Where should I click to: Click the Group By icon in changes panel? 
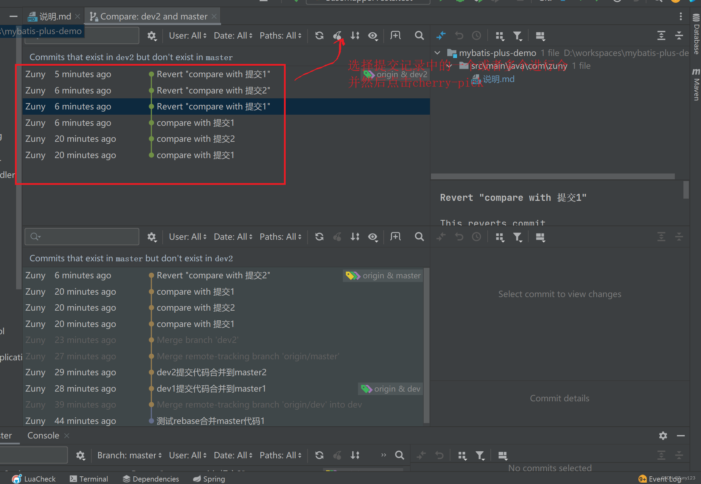click(500, 36)
